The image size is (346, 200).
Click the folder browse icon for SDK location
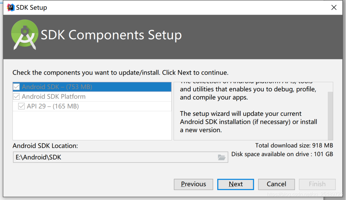point(221,157)
